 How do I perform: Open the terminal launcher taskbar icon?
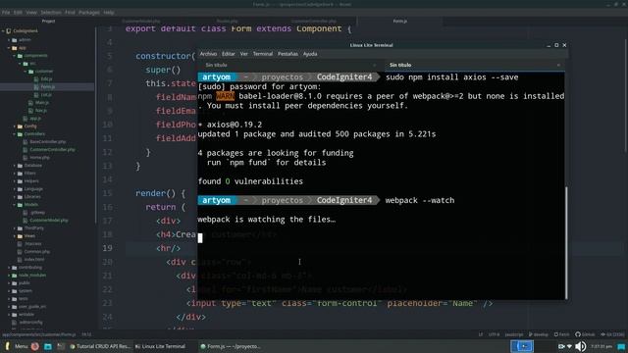pos(61,346)
